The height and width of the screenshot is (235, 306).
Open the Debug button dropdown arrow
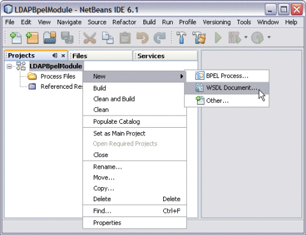point(246,37)
